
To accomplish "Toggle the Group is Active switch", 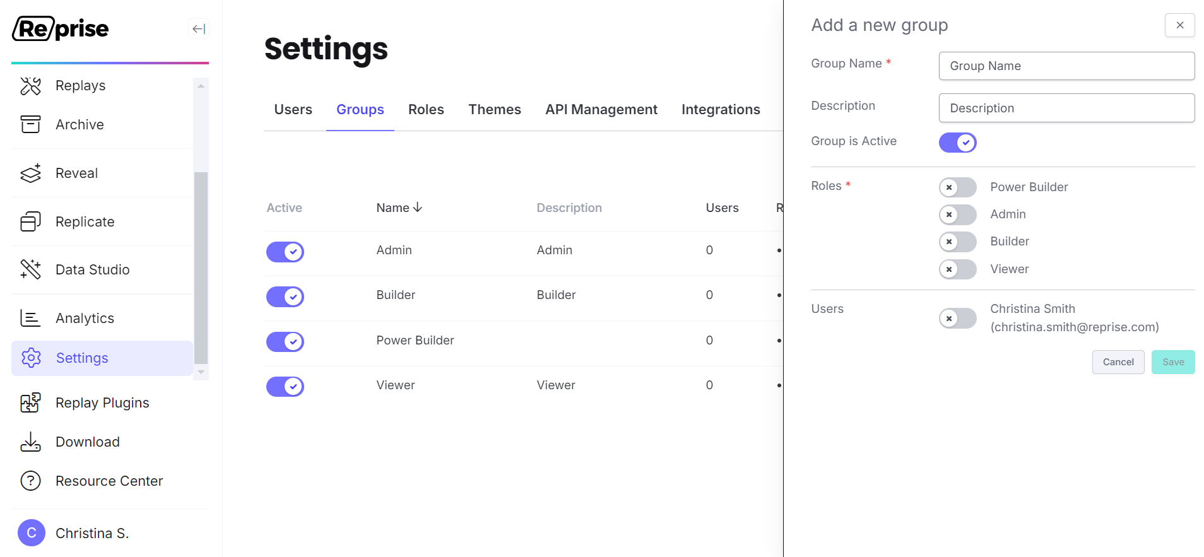I will [x=957, y=143].
